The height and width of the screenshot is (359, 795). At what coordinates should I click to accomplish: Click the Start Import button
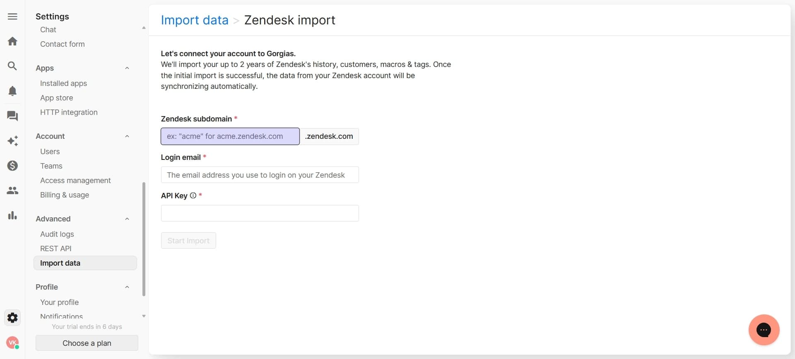click(x=188, y=241)
